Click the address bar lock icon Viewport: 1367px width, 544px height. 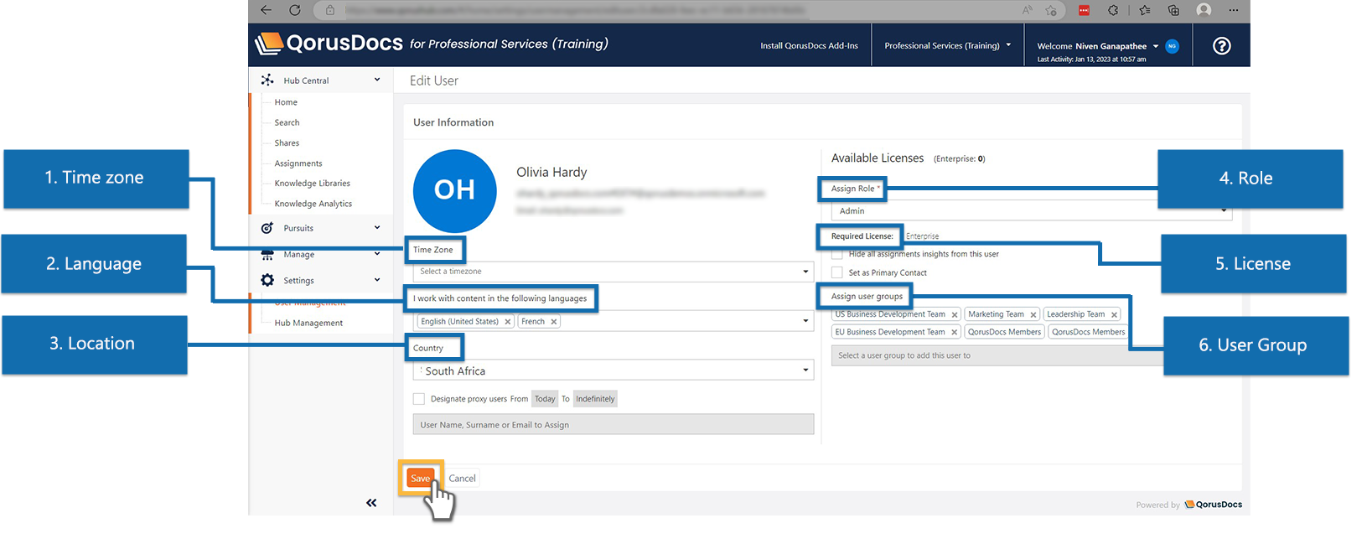point(330,10)
